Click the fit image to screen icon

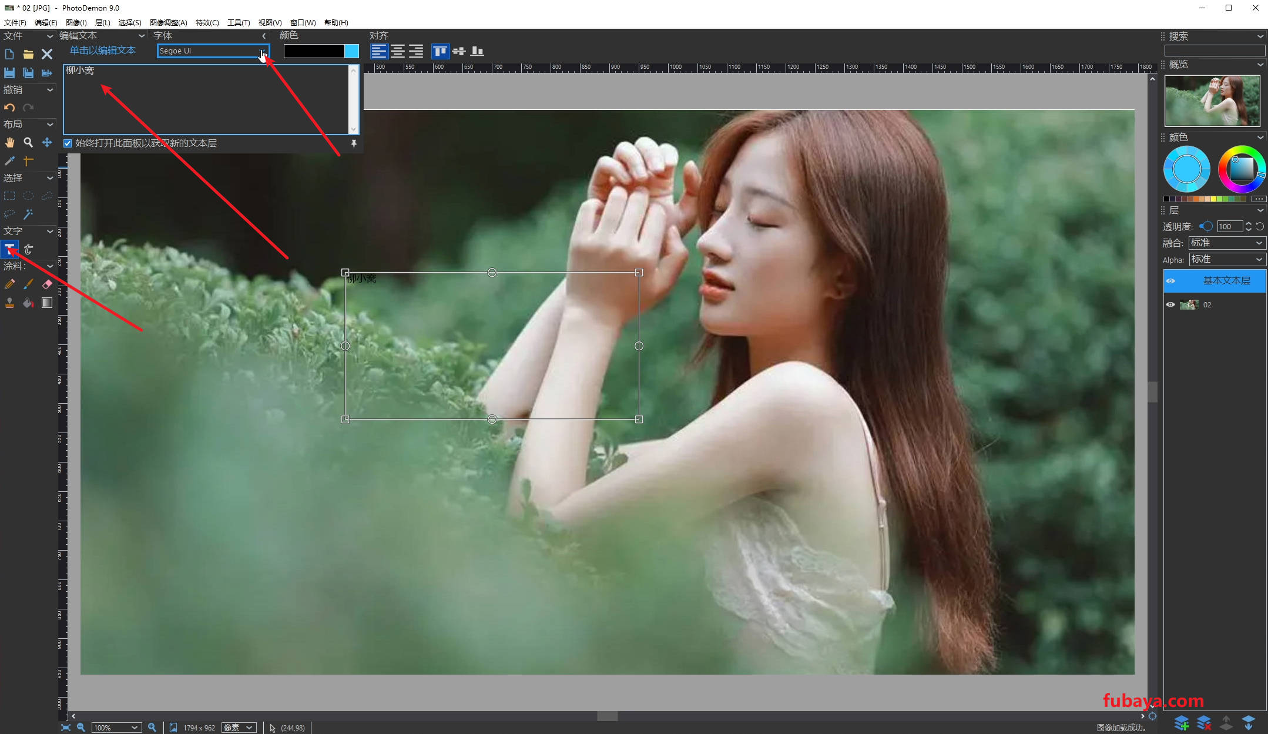pos(66,728)
